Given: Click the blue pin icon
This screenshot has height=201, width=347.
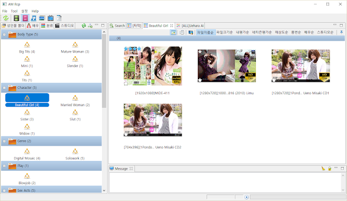Looking at the screenshot, I should tap(342, 33).
